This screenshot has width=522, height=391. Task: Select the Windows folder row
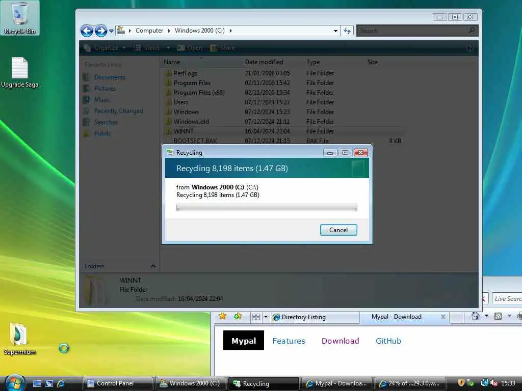(x=283, y=111)
